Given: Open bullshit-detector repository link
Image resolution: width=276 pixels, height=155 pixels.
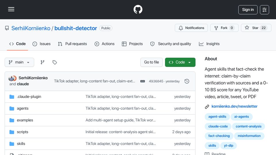Looking at the screenshot, I should (76, 28).
